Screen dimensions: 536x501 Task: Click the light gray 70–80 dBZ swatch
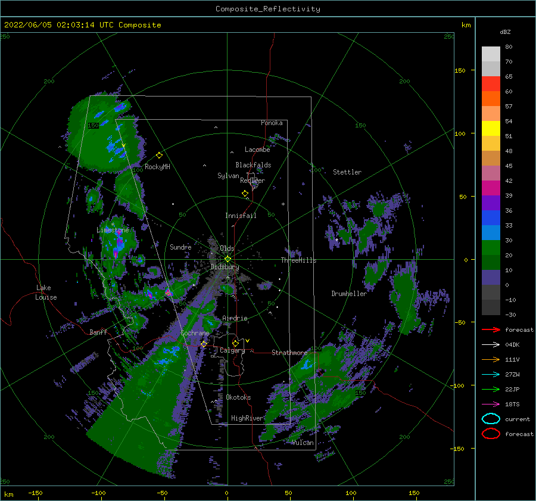pos(491,54)
